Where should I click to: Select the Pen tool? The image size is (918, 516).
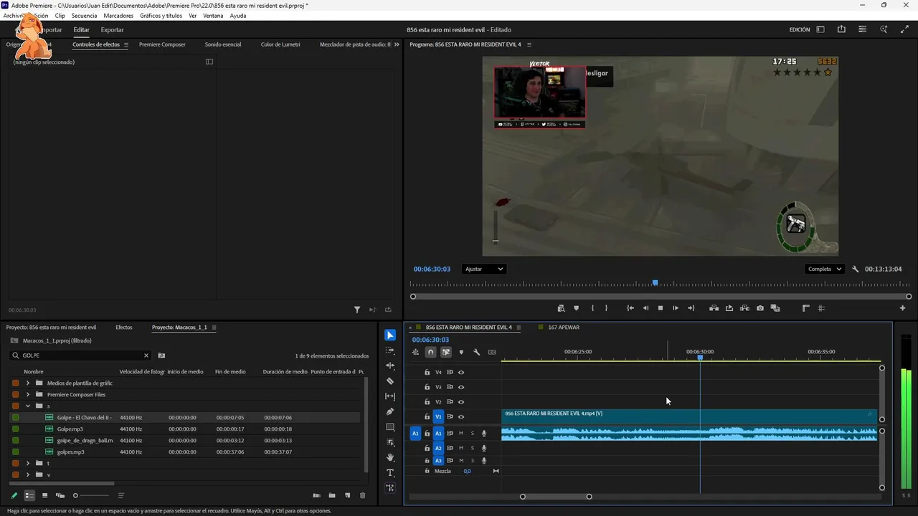tap(390, 411)
